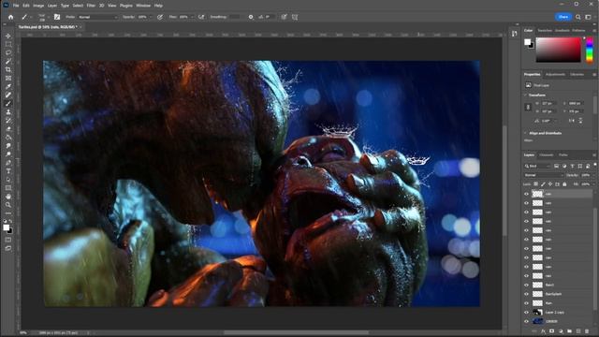599x337 pixels.
Task: Create a new group folder icon
Action: (x=570, y=331)
